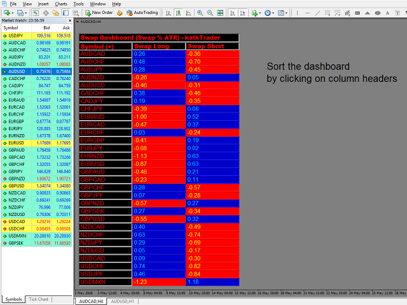
Task: Select the text A tool
Action: click(x=387, y=13)
